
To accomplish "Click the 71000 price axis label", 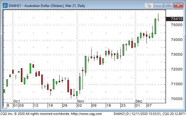I will 177,84.
